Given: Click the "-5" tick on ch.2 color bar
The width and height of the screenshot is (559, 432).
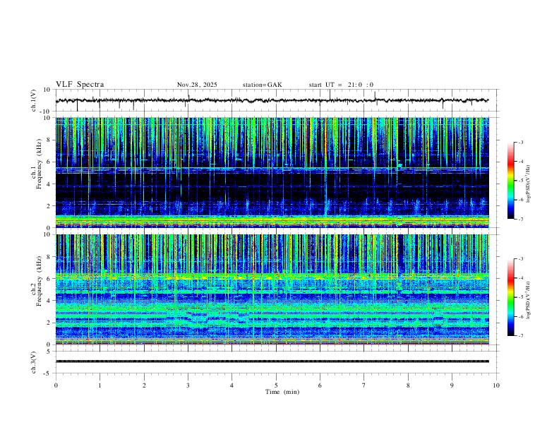Looking at the screenshot, I should coord(520,297).
